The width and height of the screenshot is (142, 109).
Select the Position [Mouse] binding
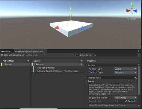(58, 68)
